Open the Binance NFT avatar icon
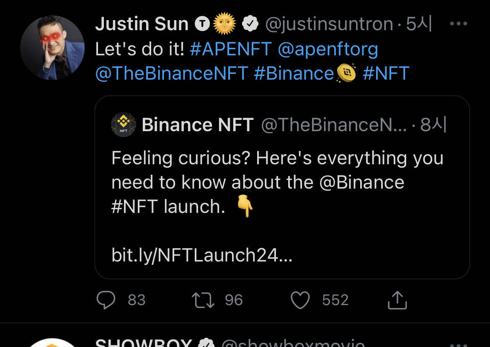The width and height of the screenshot is (490, 347). 124,125
